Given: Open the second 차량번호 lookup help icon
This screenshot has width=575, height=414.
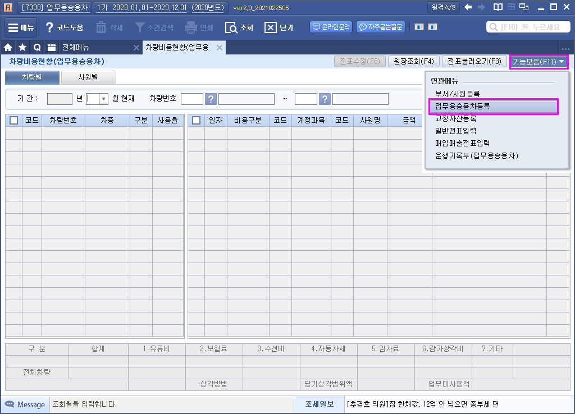Looking at the screenshot, I should pos(325,99).
